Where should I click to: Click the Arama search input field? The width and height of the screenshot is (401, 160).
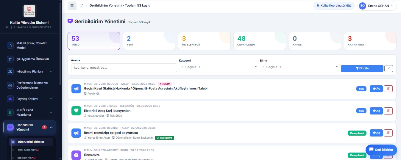[x=124, y=68]
